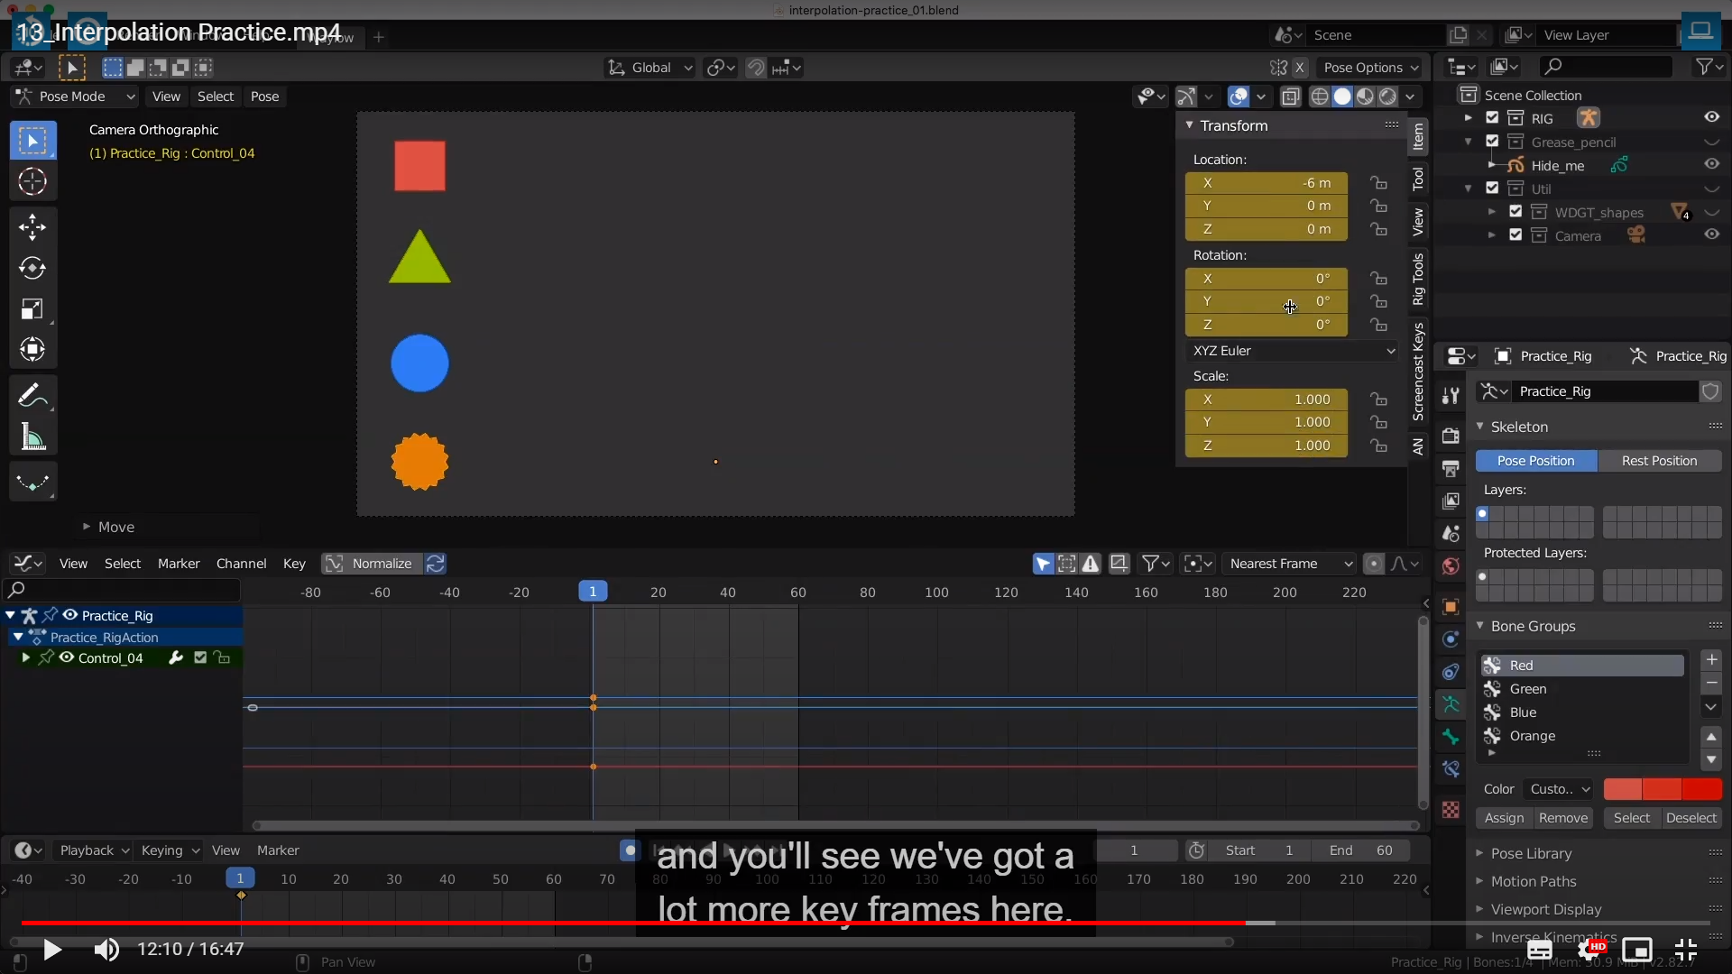The height and width of the screenshot is (974, 1732).
Task: Select the 3D Cursor tool
Action: (x=32, y=182)
